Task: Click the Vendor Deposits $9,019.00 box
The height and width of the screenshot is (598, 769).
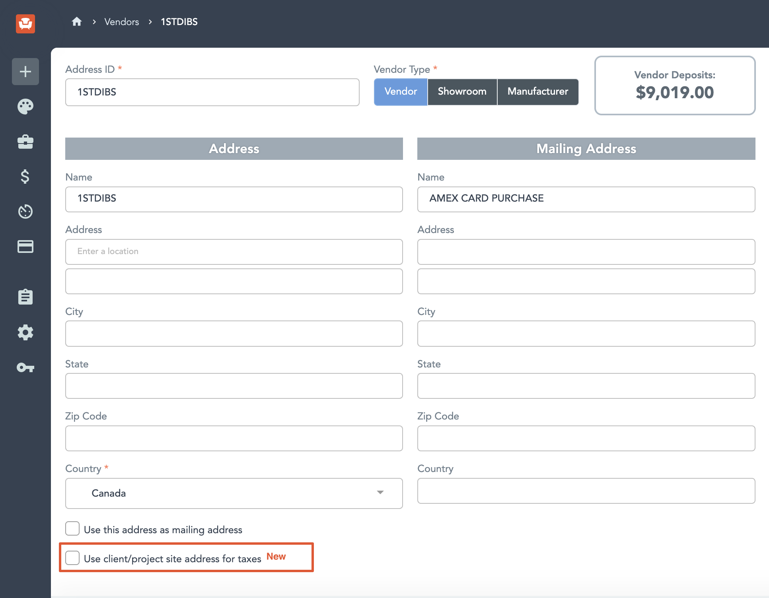Action: [675, 85]
